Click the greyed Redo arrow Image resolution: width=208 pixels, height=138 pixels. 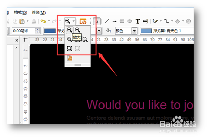click(54, 21)
